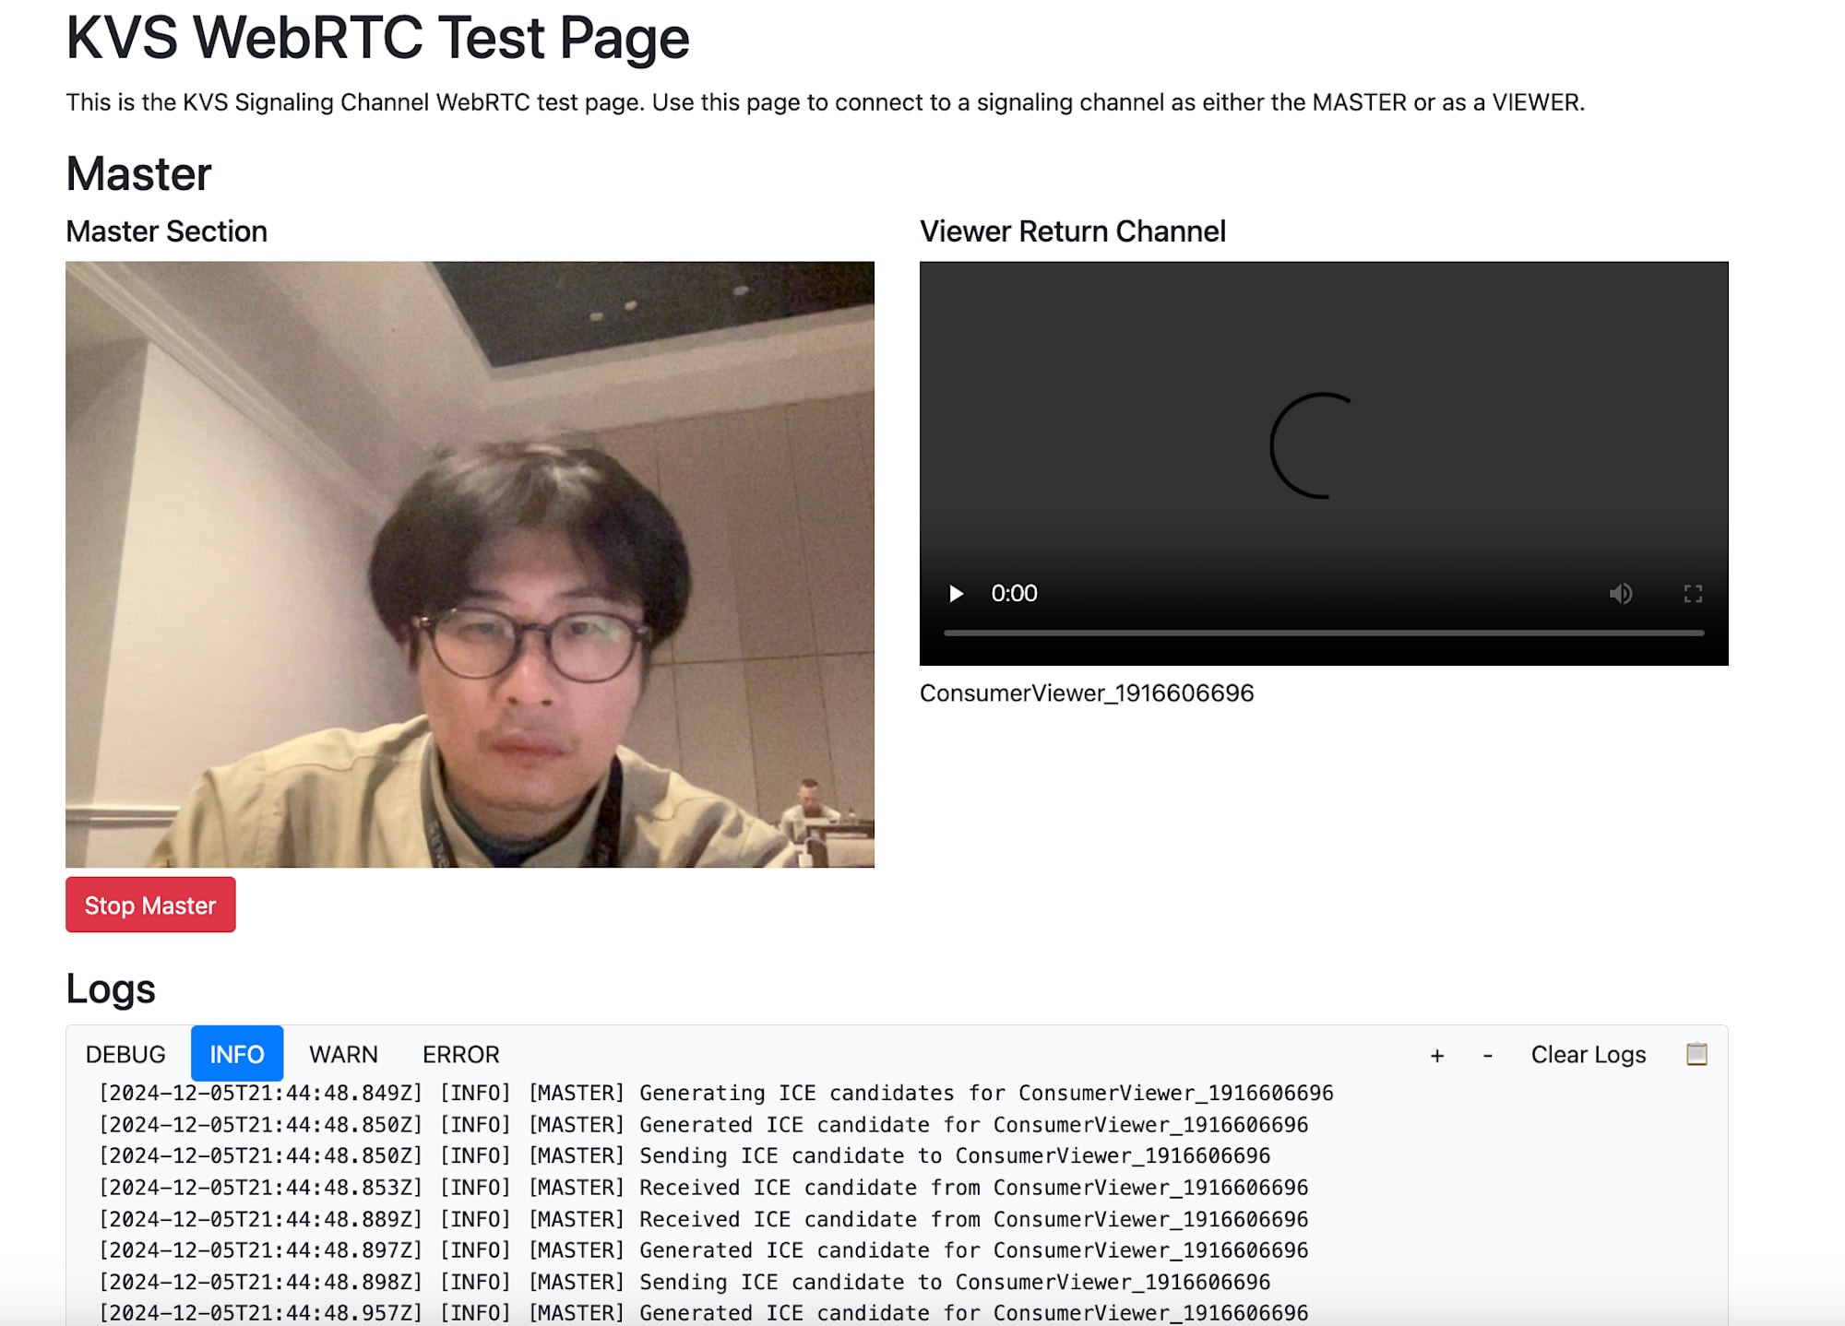Select log line at 21:44:48.897Z

pyautogui.click(x=703, y=1250)
